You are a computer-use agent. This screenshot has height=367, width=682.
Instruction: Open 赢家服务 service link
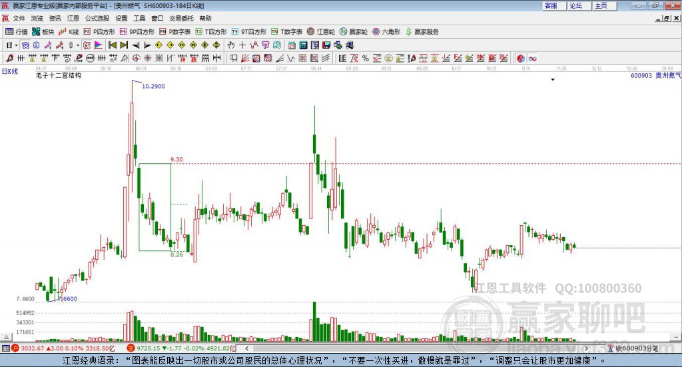(x=422, y=32)
